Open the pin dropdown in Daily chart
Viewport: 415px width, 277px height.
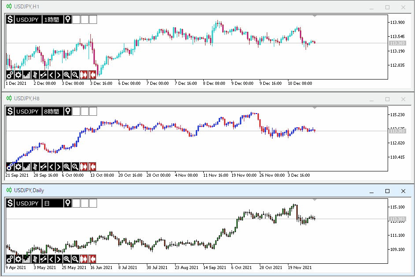68,203
